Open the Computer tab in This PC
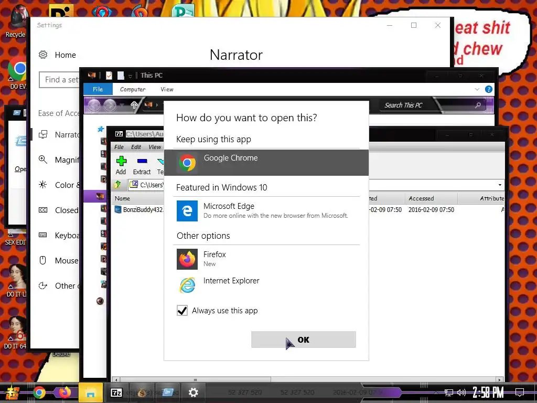Viewport: 537px width, 403px height. pos(133,89)
